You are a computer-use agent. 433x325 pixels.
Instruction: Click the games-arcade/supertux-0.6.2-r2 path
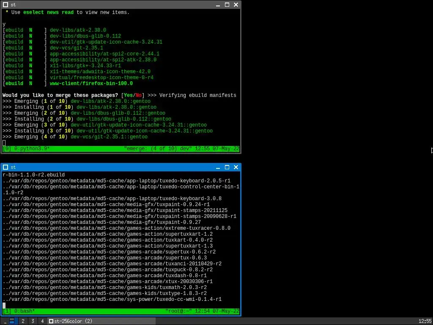pyautogui.click(x=109, y=252)
